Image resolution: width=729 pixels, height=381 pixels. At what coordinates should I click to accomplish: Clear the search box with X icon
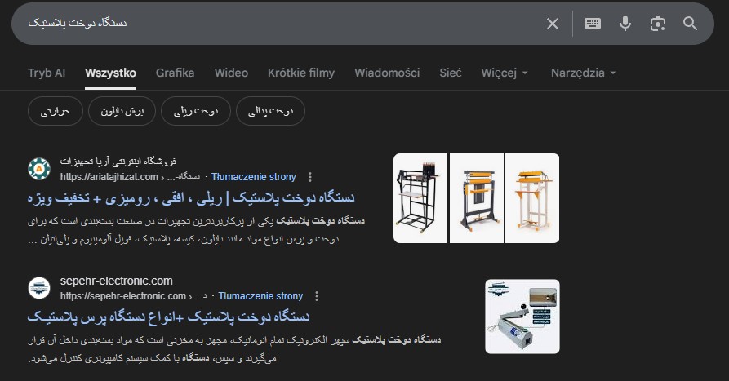pyautogui.click(x=553, y=24)
